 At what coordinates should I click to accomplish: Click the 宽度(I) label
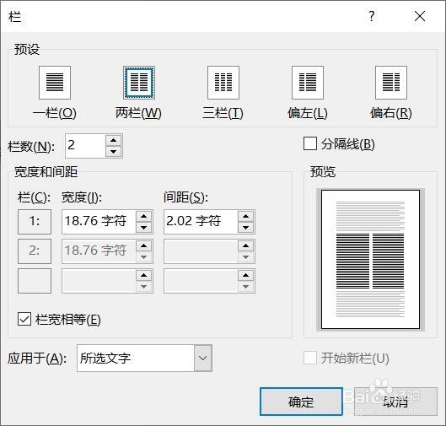[82, 197]
